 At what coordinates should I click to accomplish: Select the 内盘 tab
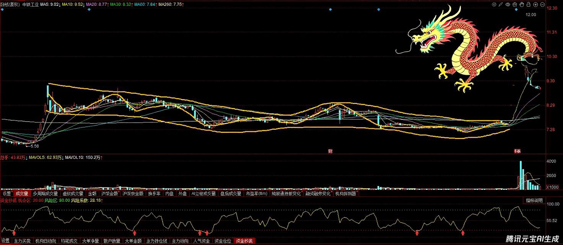click(169, 194)
